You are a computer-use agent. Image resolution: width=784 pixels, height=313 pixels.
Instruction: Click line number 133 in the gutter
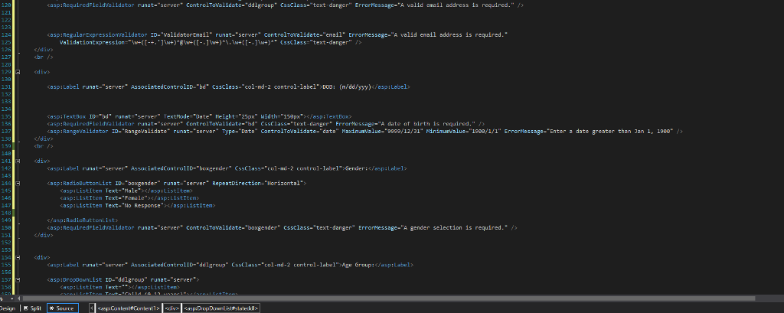6,102
